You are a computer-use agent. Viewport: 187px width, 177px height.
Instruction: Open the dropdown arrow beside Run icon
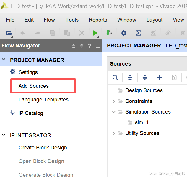point(98,37)
